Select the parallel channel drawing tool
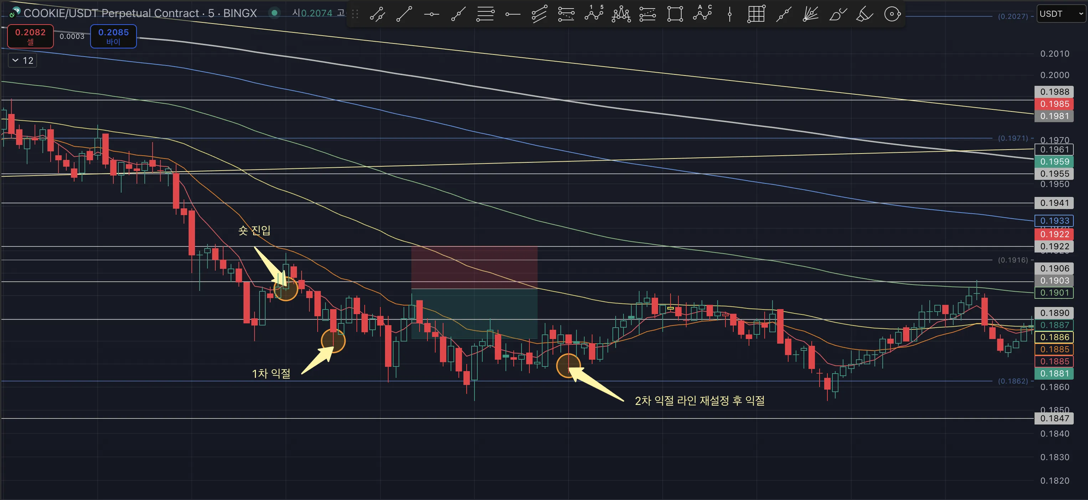1088x500 pixels. pyautogui.click(x=377, y=14)
